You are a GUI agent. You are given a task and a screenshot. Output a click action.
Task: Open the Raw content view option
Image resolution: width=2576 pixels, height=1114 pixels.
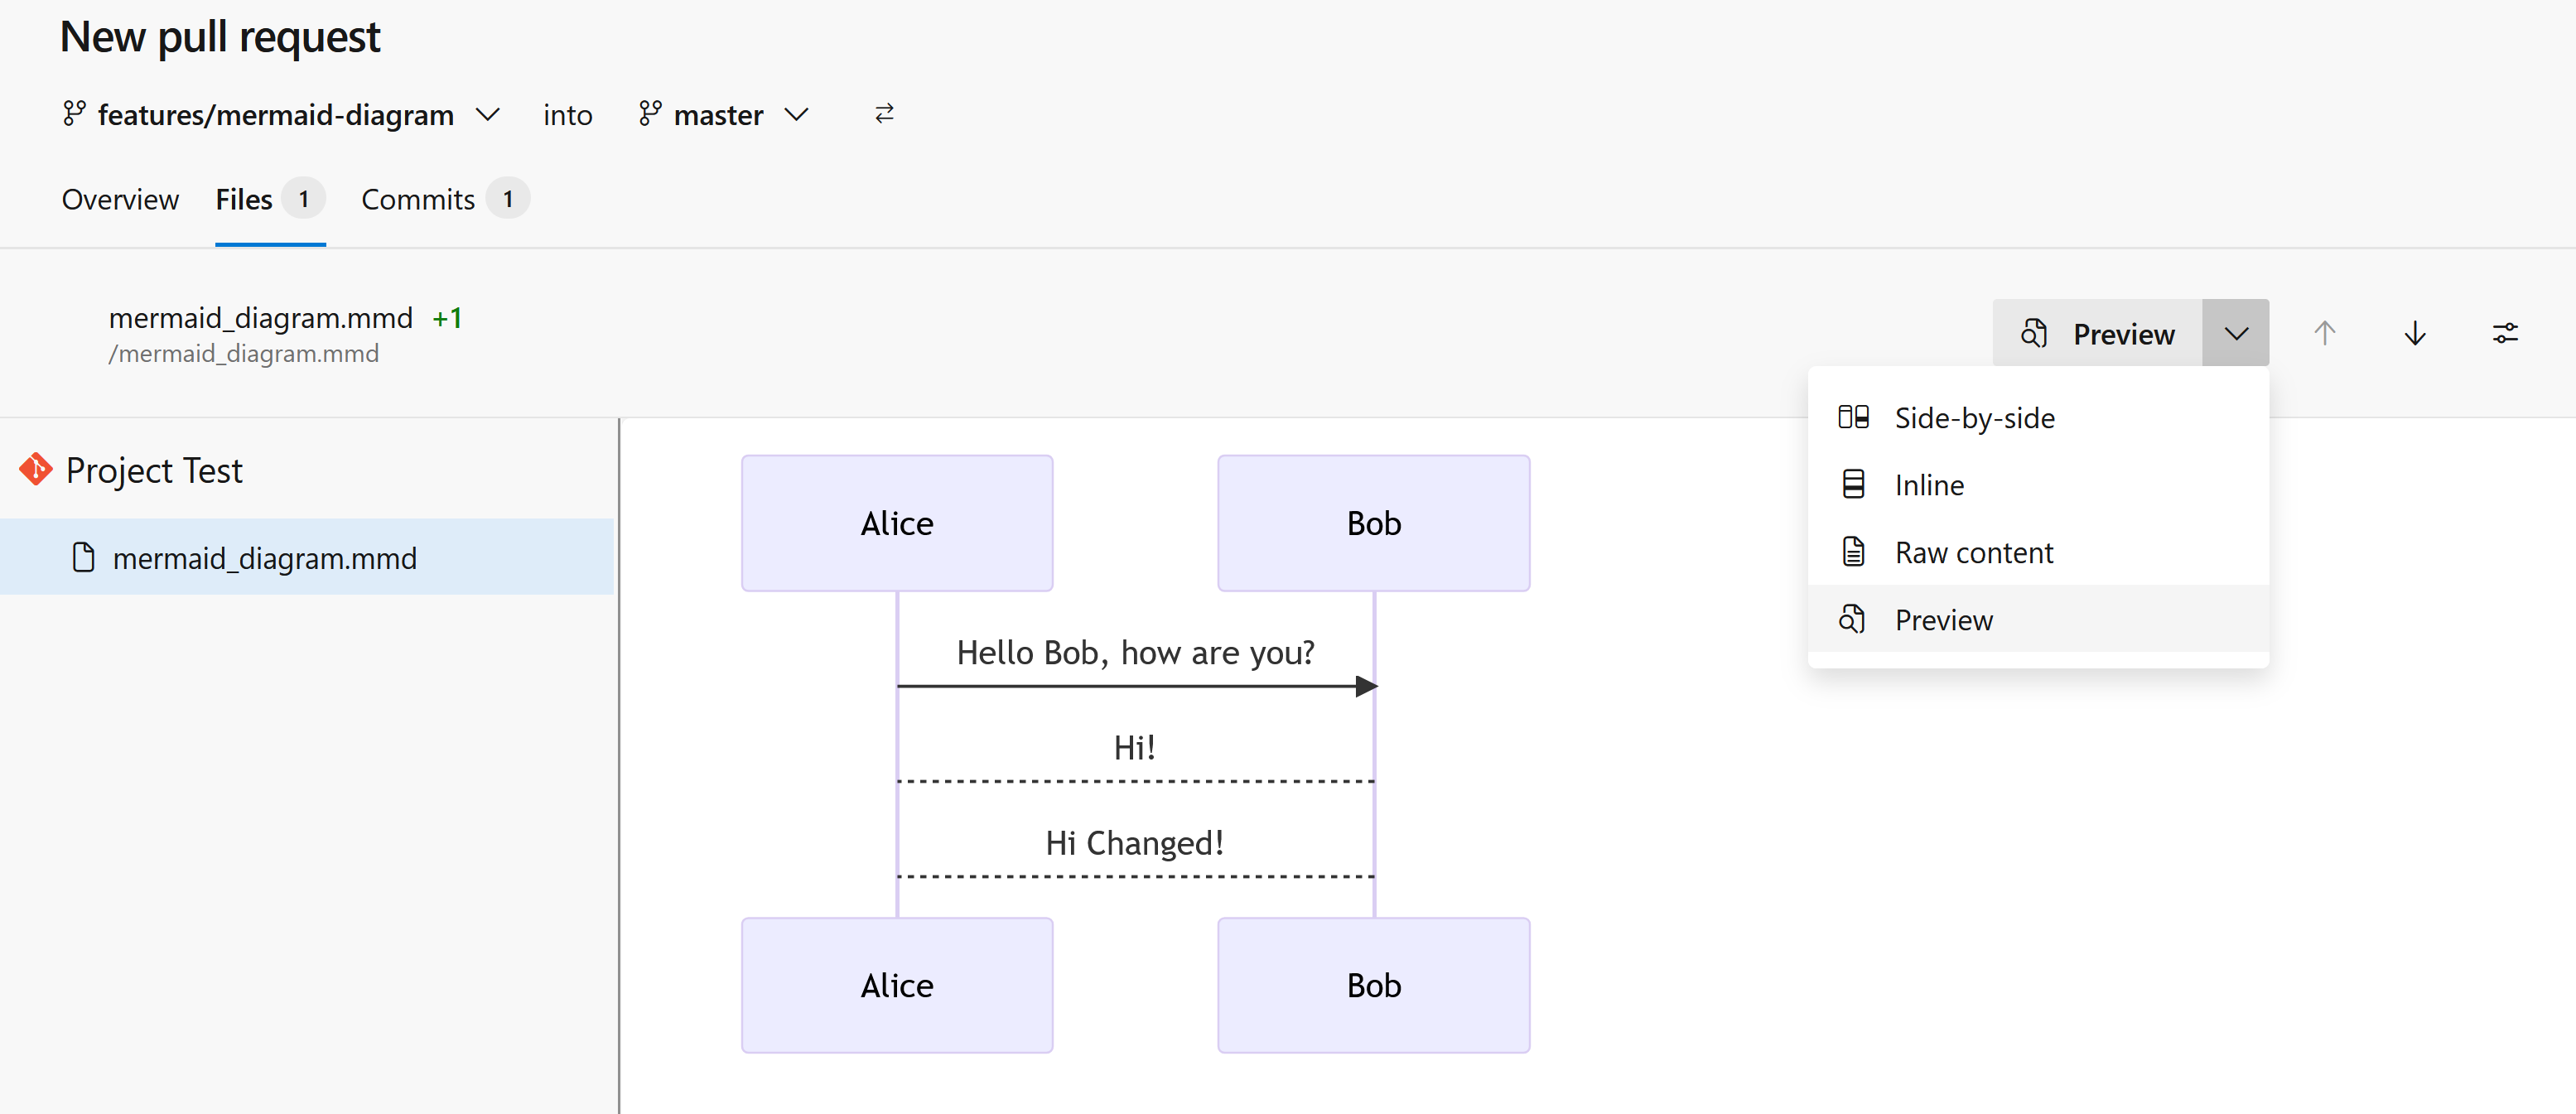coord(1975,551)
